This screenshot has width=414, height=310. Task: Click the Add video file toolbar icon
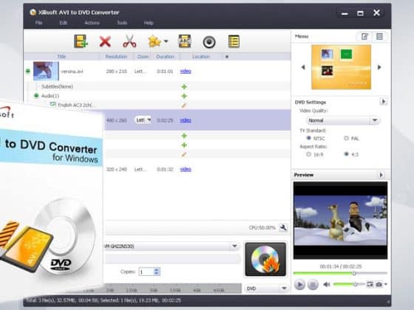pyautogui.click(x=81, y=41)
